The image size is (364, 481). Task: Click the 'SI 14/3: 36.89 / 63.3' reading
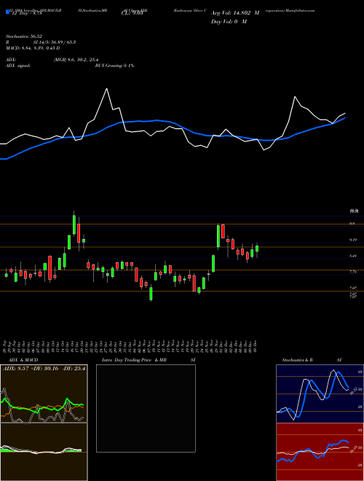(55, 42)
